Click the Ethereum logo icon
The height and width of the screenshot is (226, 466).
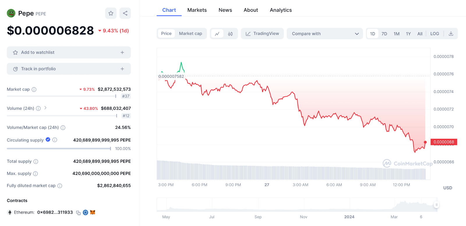pyautogui.click(x=10, y=212)
